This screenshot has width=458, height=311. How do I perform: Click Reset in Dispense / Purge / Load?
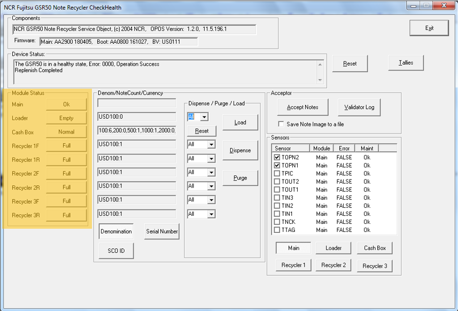coord(201,131)
